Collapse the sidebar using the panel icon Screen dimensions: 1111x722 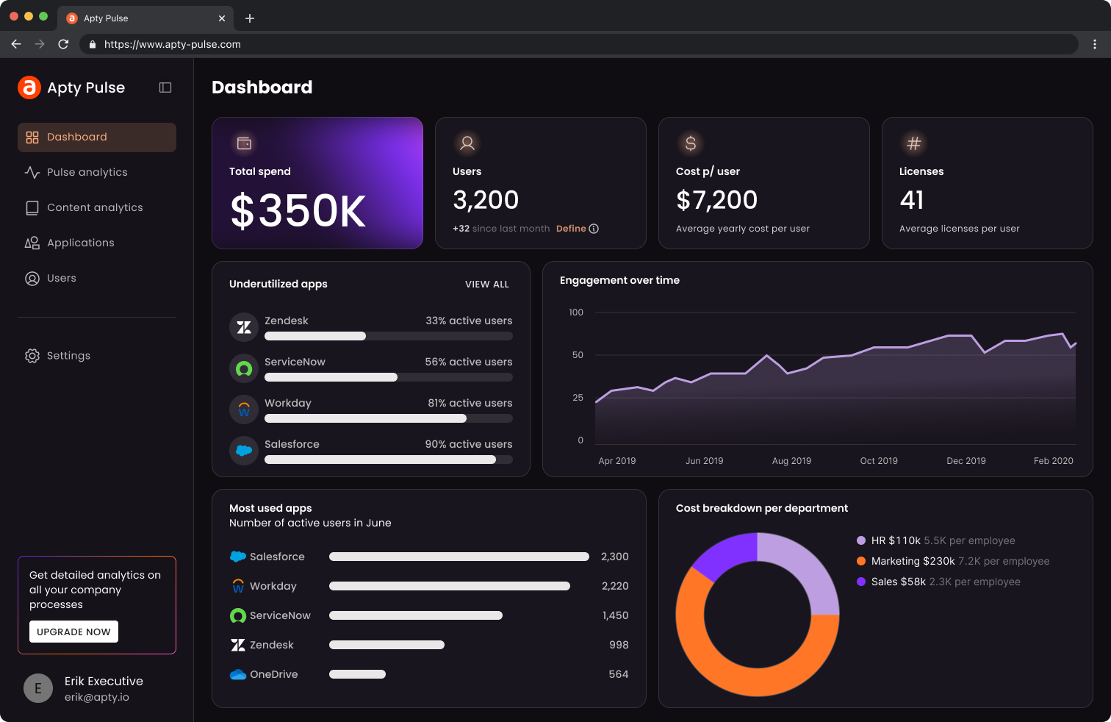coord(165,87)
